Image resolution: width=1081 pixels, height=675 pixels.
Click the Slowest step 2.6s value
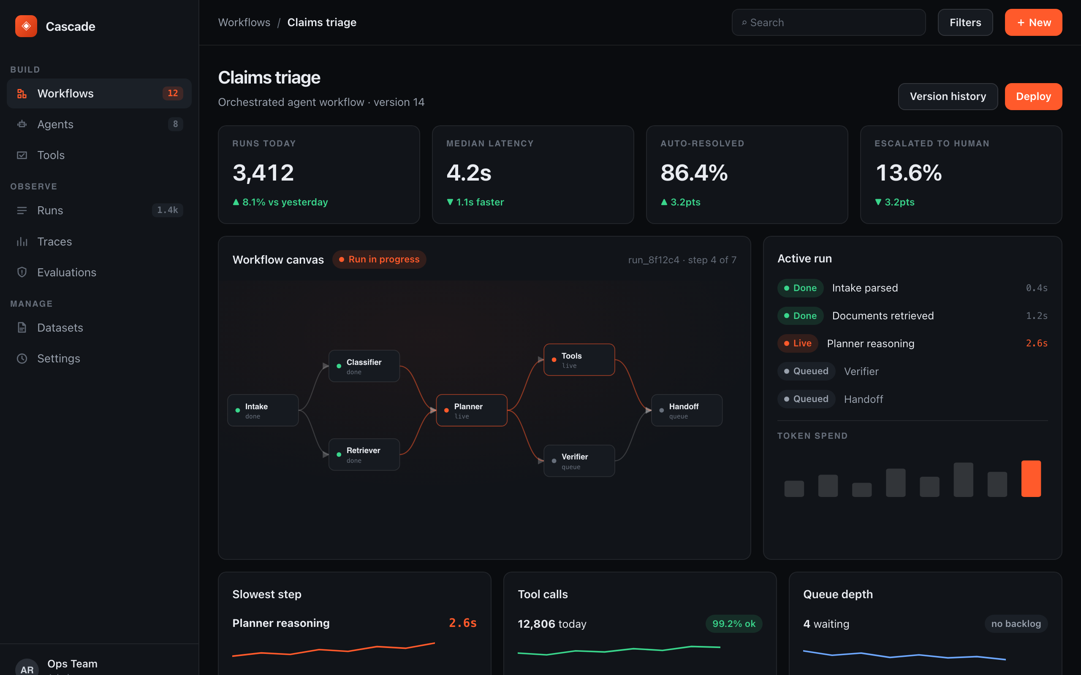pos(462,623)
